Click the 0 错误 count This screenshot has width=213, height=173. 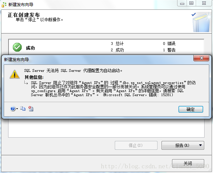[x=169, y=44]
